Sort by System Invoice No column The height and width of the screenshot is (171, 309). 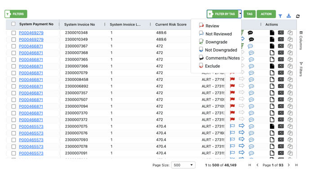point(79,24)
